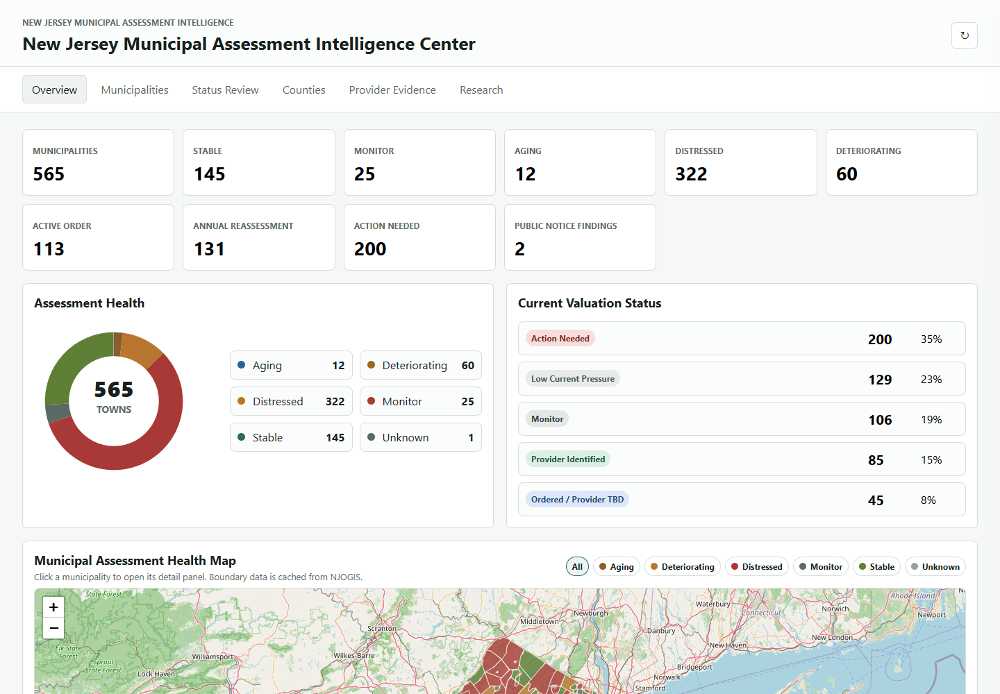Open the Action Needed valuation row

pyautogui.click(x=742, y=339)
